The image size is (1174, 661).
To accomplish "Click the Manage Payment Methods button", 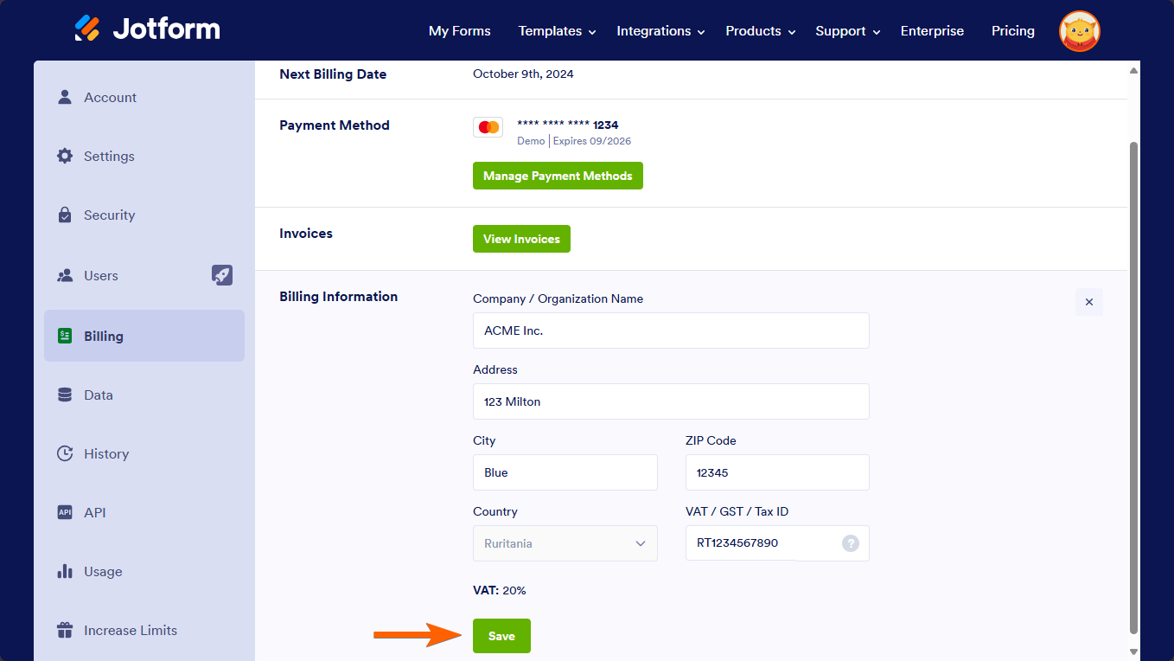I will [558, 176].
